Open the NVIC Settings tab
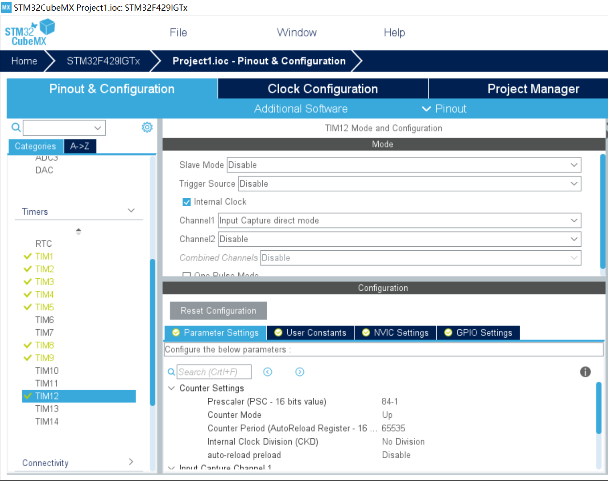The image size is (608, 481). pos(396,333)
